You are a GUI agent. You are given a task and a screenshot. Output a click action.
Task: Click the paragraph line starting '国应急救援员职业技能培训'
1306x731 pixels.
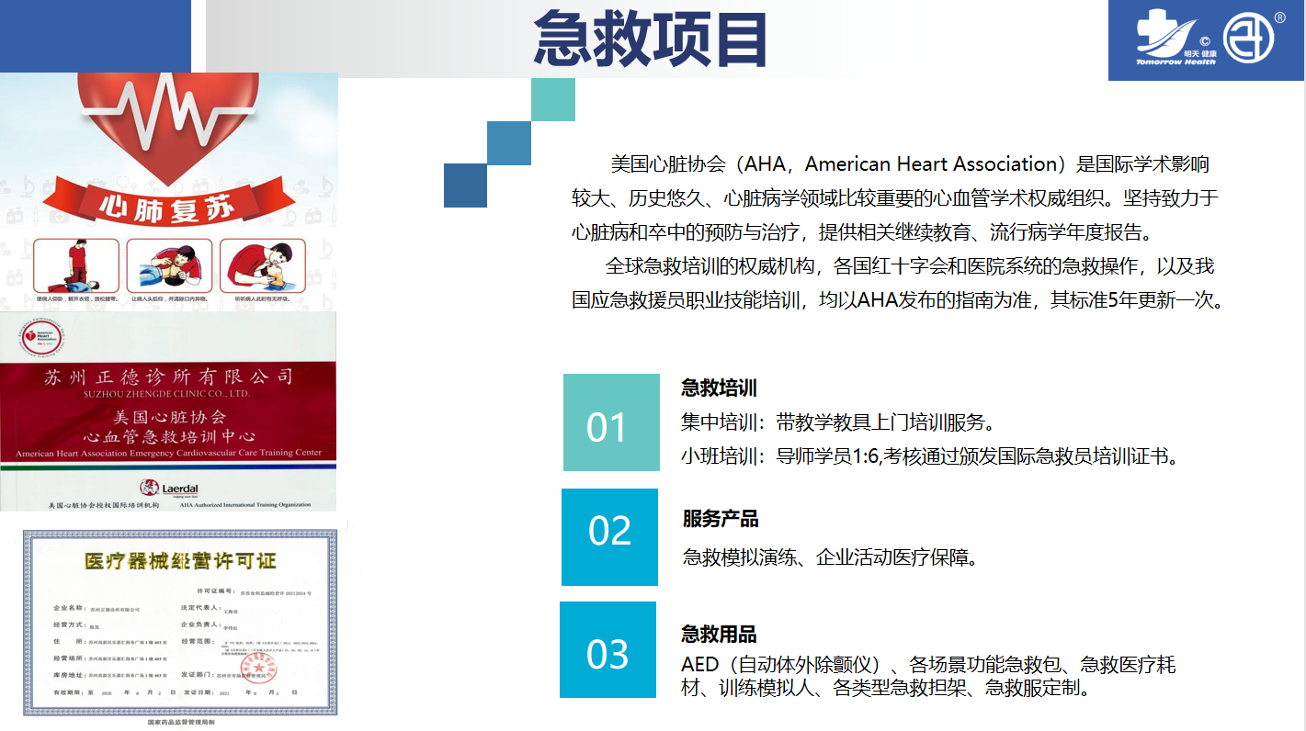pyautogui.click(x=899, y=299)
